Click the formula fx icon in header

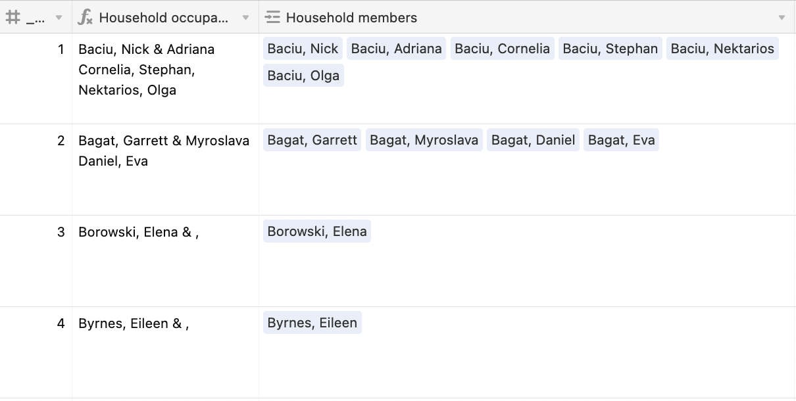click(x=85, y=18)
